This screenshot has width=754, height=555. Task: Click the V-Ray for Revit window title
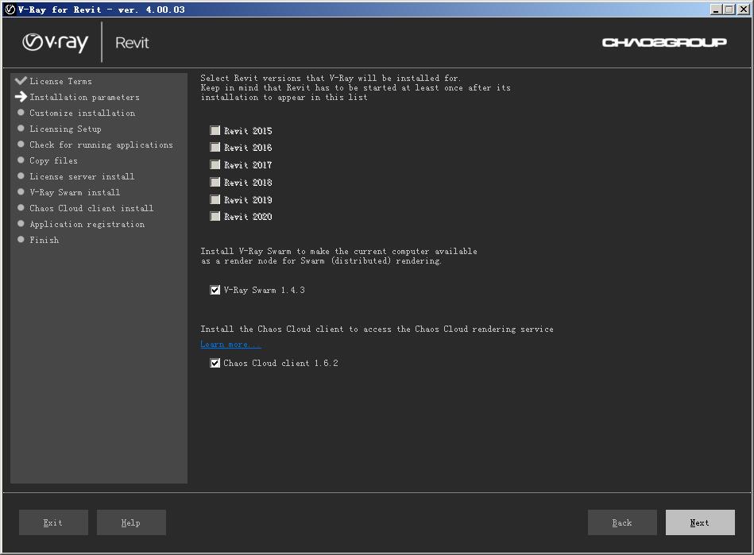102,10
